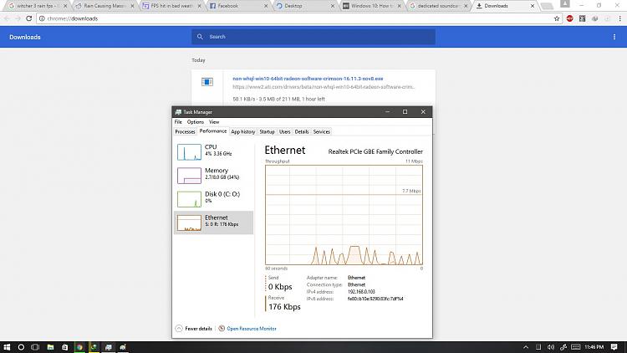Collapse view with Fewer details
This screenshot has height=353, width=627.
click(194, 329)
